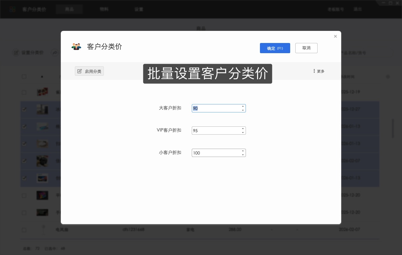The width and height of the screenshot is (402, 255).
Task: Decrease VIP客户折扣 using the down stepper arrow
Action: pos(243,133)
